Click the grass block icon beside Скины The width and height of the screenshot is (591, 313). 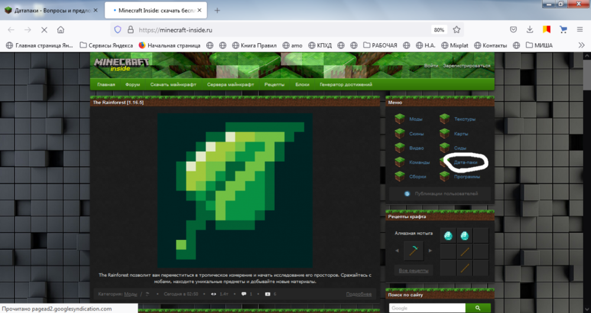point(400,133)
